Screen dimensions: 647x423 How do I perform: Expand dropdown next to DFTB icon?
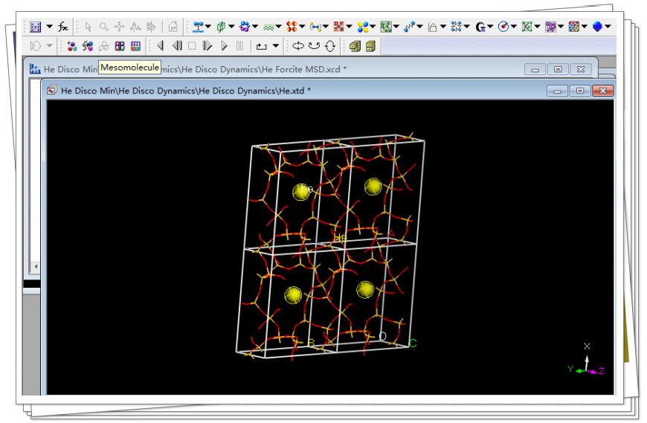point(349,26)
